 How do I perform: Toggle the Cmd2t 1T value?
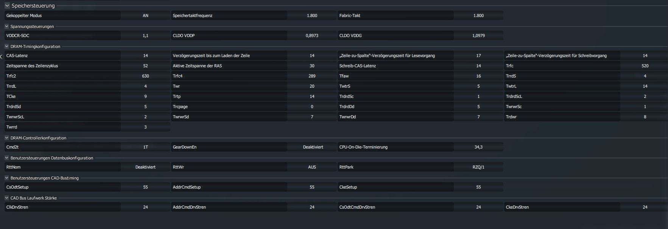145,147
